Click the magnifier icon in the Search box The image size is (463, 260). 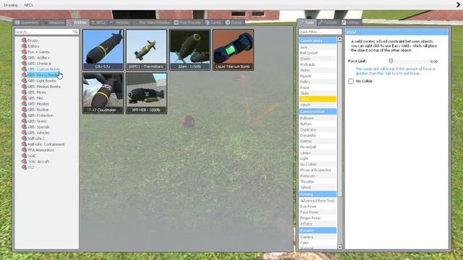coord(75,32)
